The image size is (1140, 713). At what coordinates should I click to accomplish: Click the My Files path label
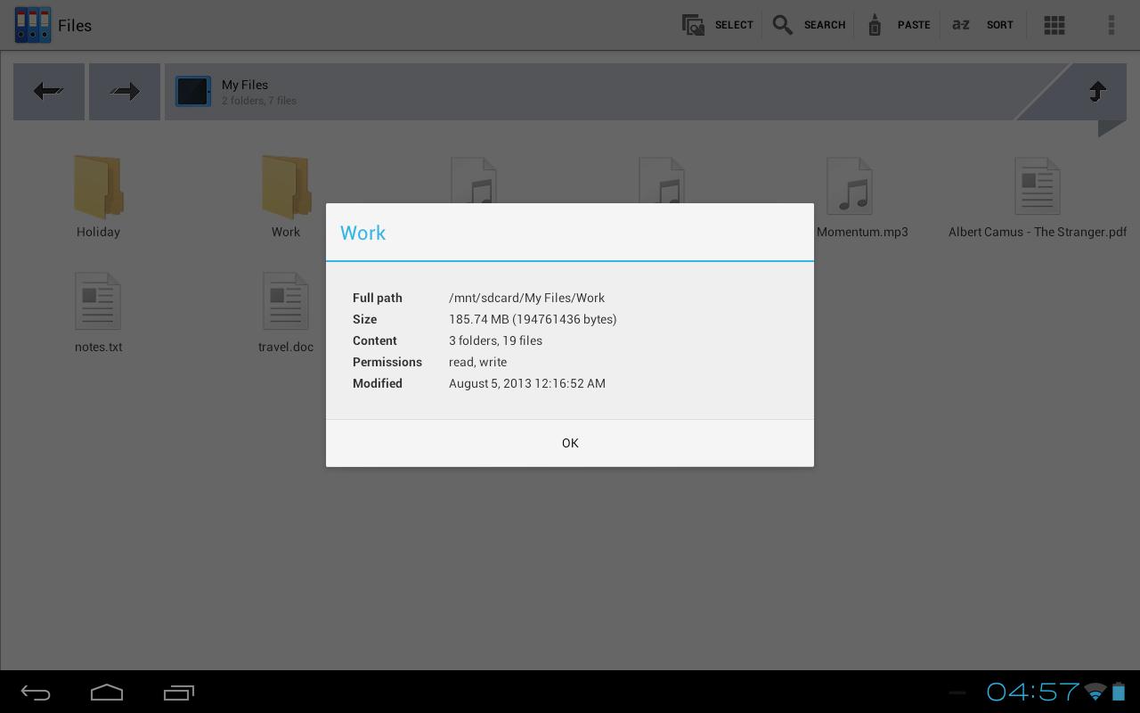[245, 85]
